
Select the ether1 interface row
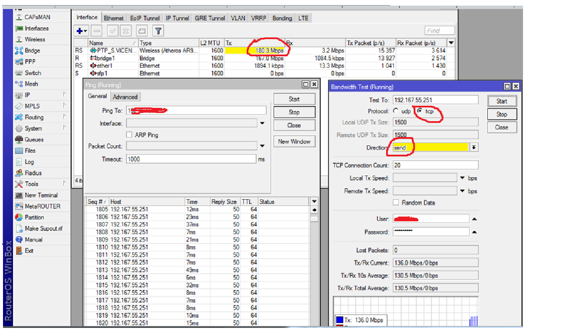[264, 66]
